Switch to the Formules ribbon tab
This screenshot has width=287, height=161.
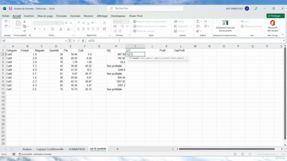tap(61, 16)
